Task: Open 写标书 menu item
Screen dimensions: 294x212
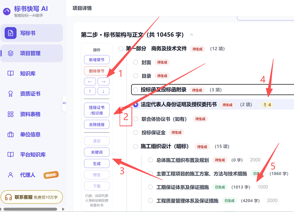Action: point(32,33)
